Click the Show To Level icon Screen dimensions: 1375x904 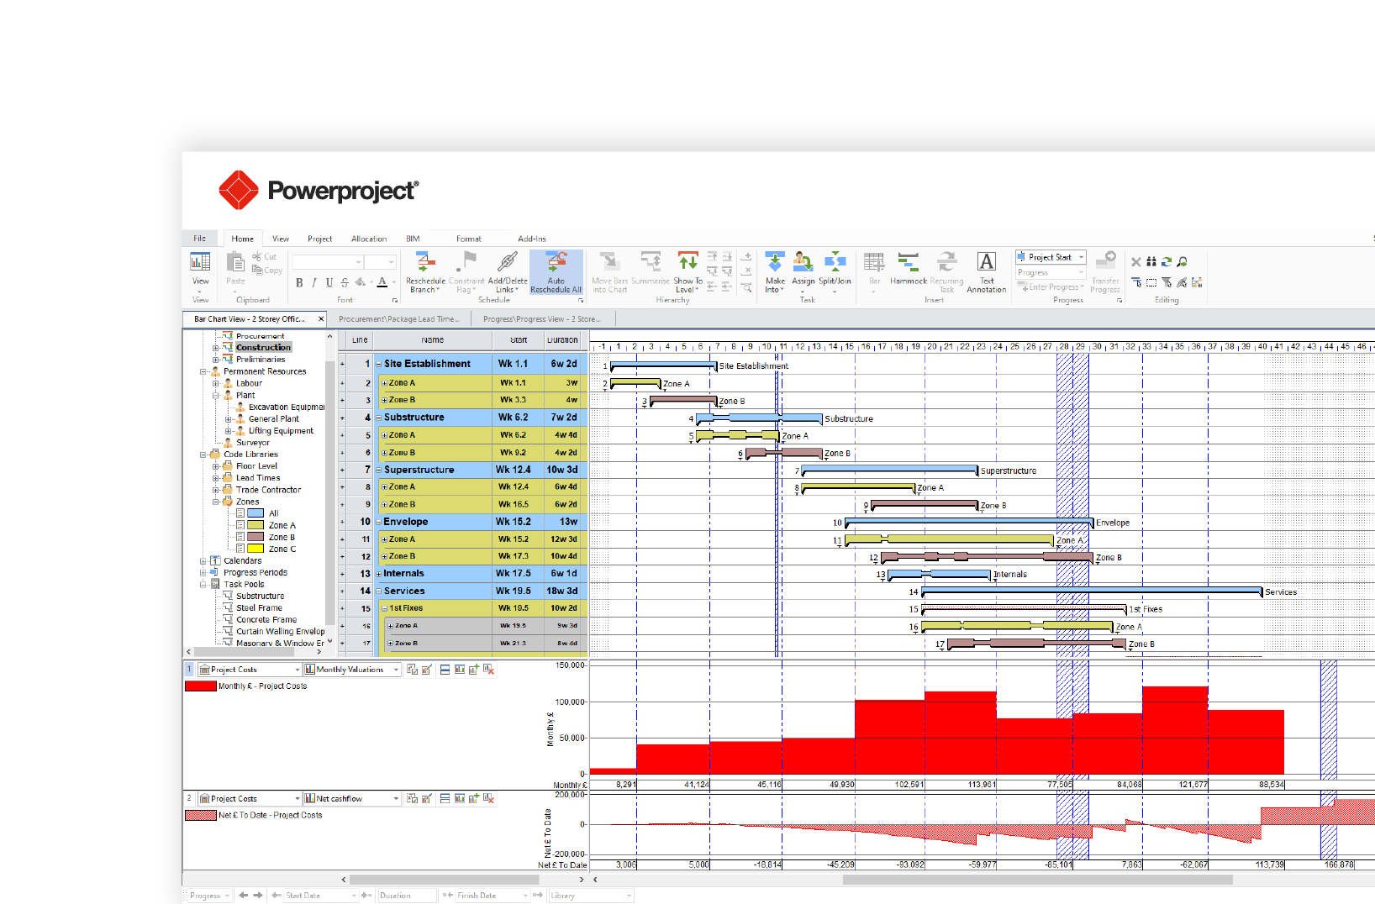click(x=687, y=262)
